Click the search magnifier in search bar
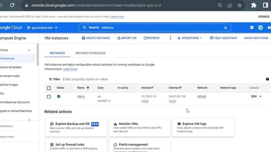Viewport: 271px width, 152px height. (84, 27)
